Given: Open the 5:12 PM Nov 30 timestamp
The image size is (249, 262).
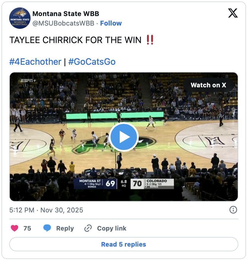Looking at the screenshot, I should [46, 210].
